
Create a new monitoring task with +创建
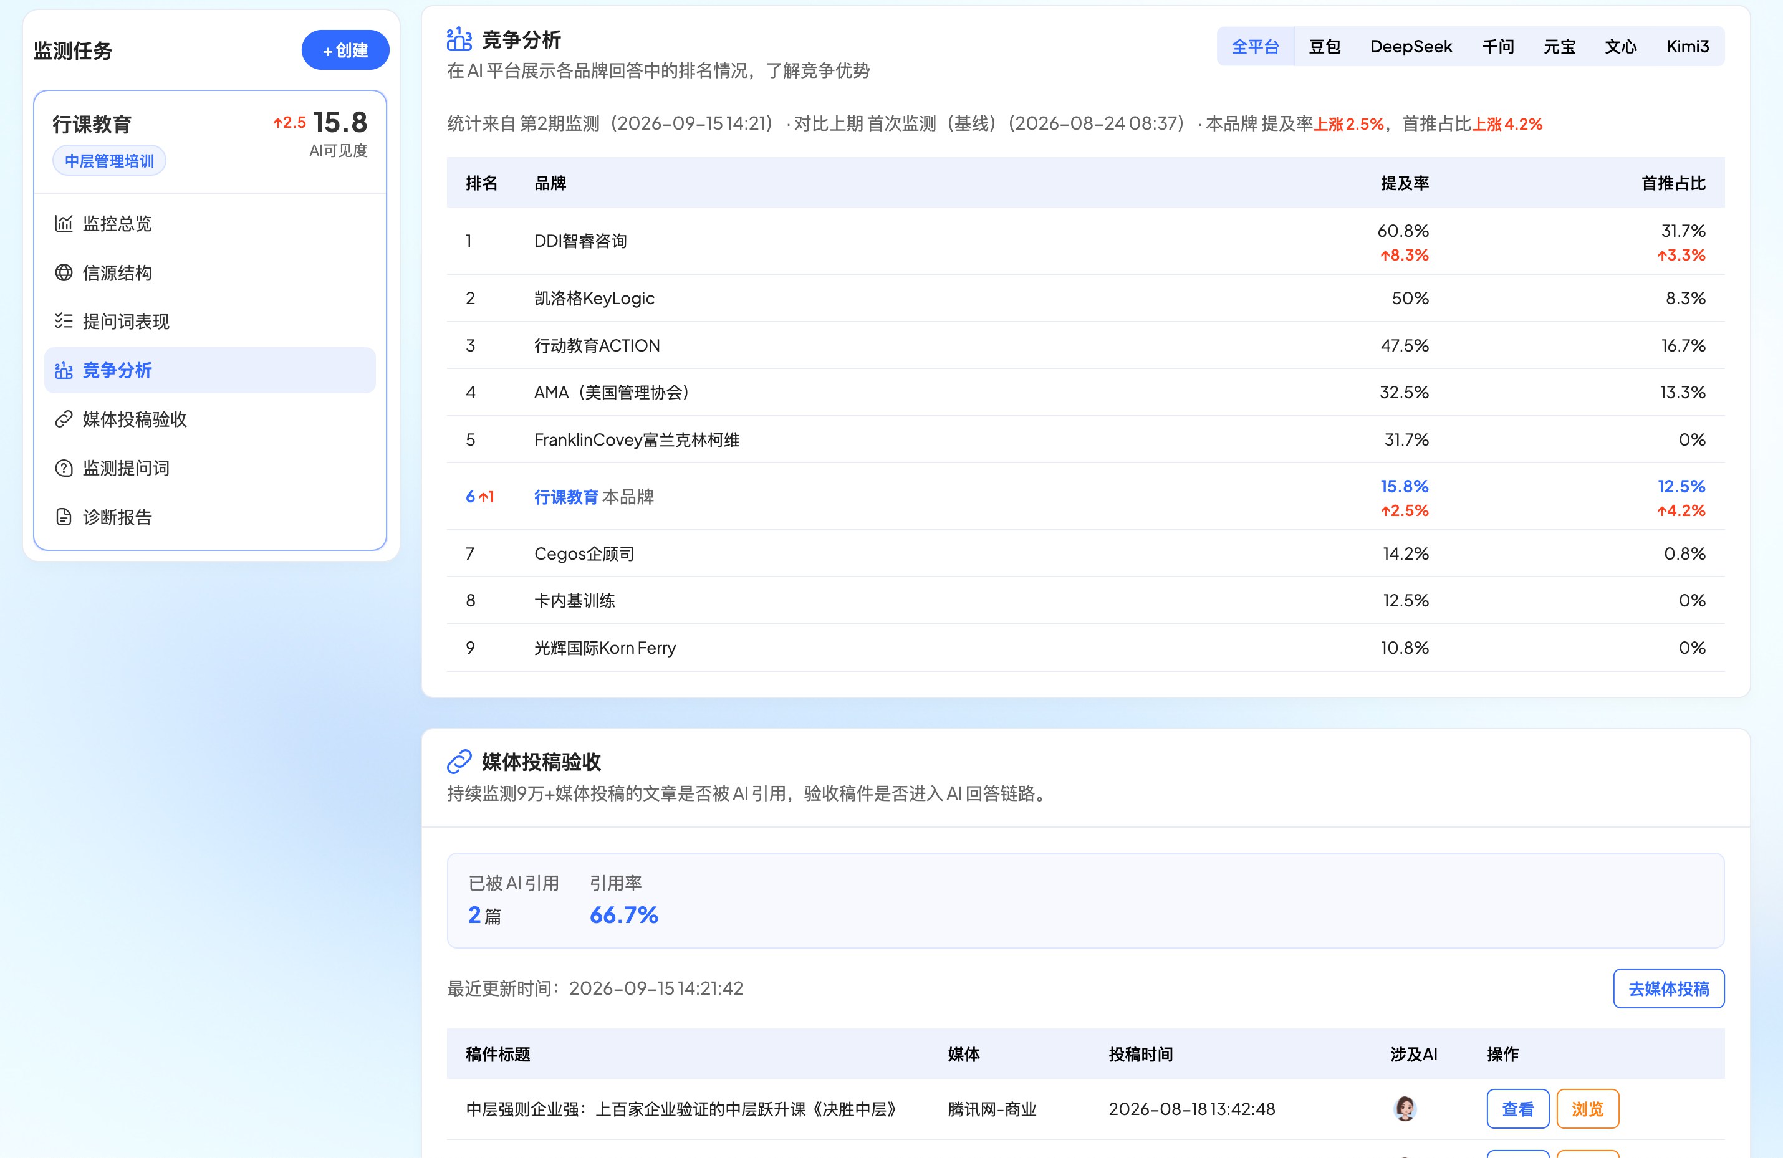click(345, 50)
